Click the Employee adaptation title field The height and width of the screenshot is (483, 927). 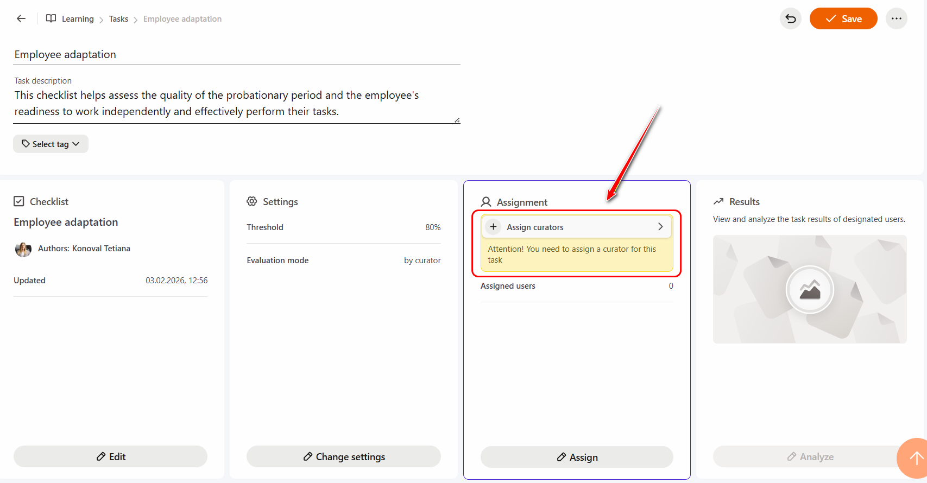(x=236, y=55)
